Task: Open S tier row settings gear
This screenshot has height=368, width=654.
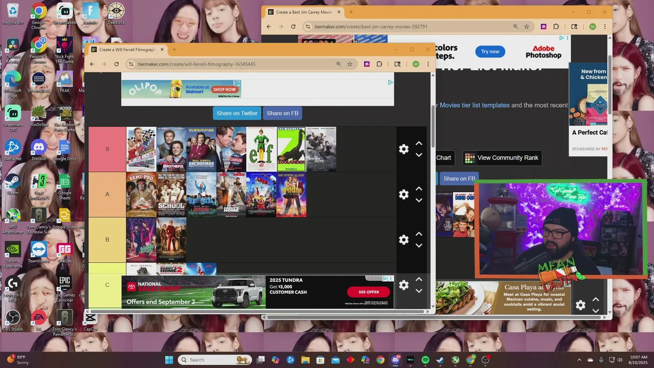Action: (404, 149)
